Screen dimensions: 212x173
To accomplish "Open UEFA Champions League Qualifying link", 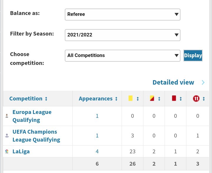I will click(36, 136).
